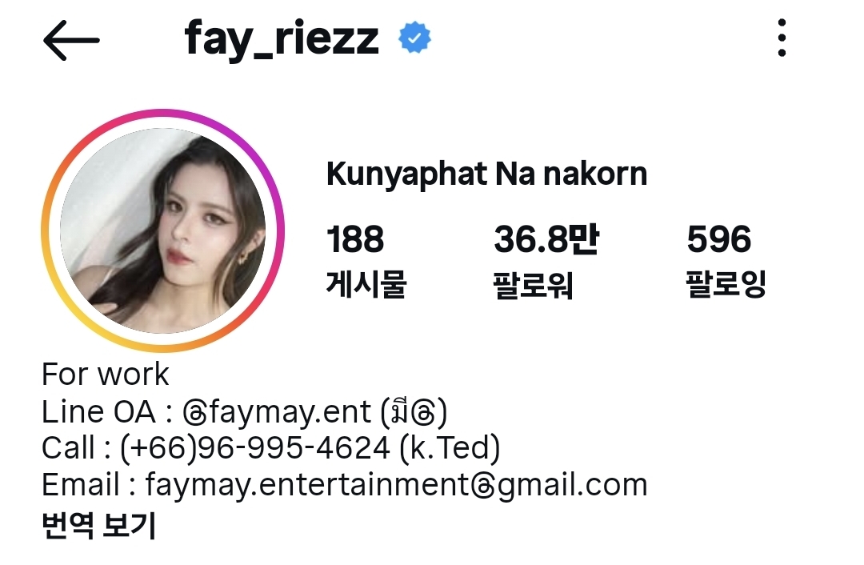Screen dimensions: 864x565
Task: Tap the (k.Ted) text in bio
Action: (450, 447)
